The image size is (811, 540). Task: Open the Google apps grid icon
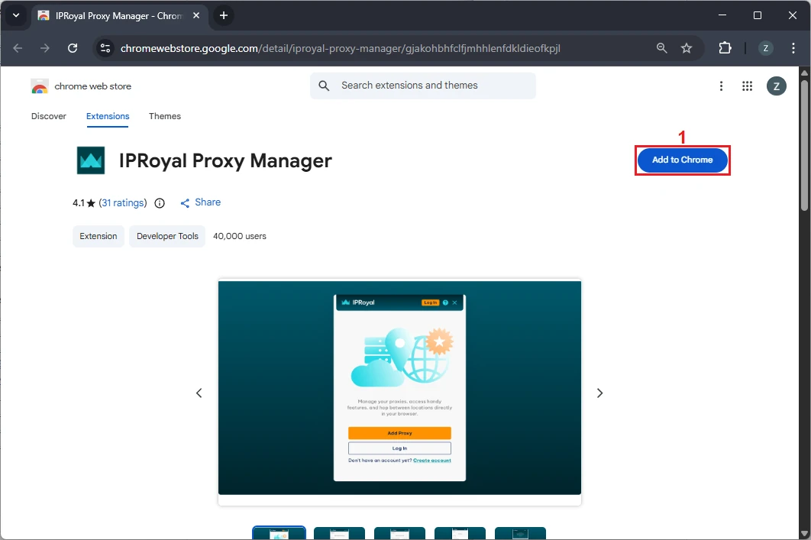coord(747,86)
